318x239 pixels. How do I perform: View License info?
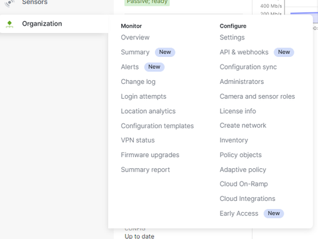(237, 111)
